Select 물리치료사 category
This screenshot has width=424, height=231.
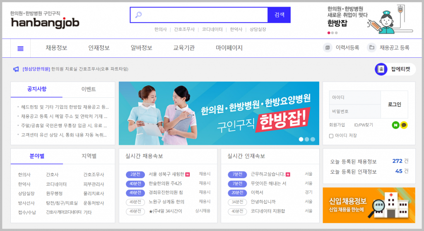(x=94, y=193)
